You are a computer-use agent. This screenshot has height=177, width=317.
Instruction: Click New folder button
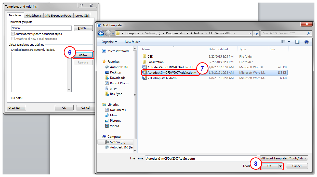(132, 42)
